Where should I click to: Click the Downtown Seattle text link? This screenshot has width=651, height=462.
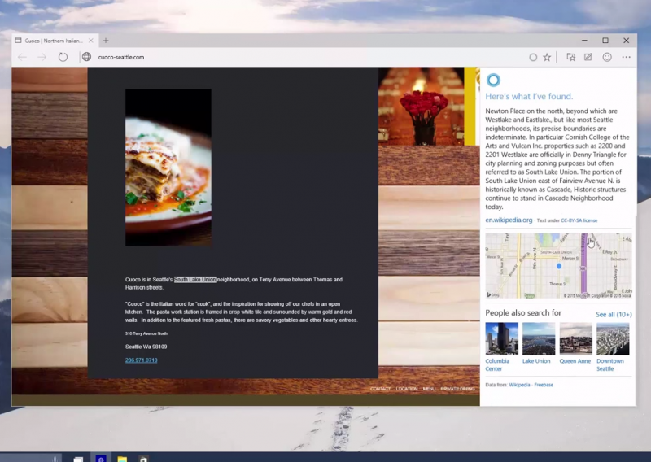pyautogui.click(x=609, y=364)
